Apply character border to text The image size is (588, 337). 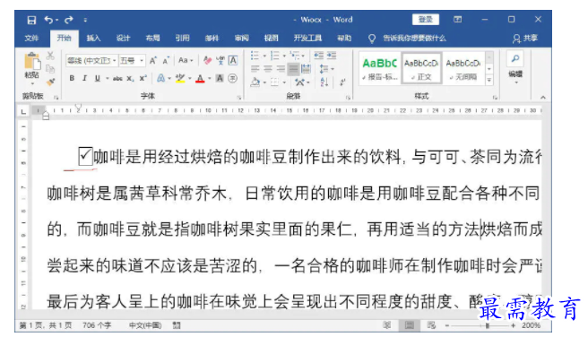233,60
